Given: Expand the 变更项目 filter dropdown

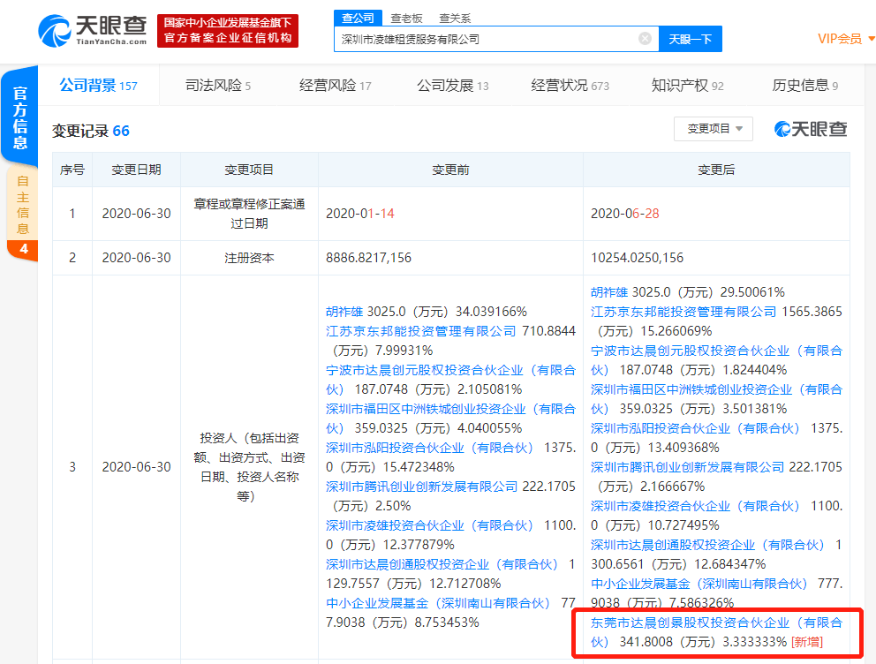Looking at the screenshot, I should coord(714,129).
